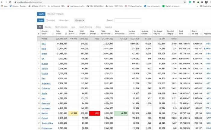Viewport: 211px width, 130px height.
Task: Select the Yesterday data tab
Action: tap(51, 20)
